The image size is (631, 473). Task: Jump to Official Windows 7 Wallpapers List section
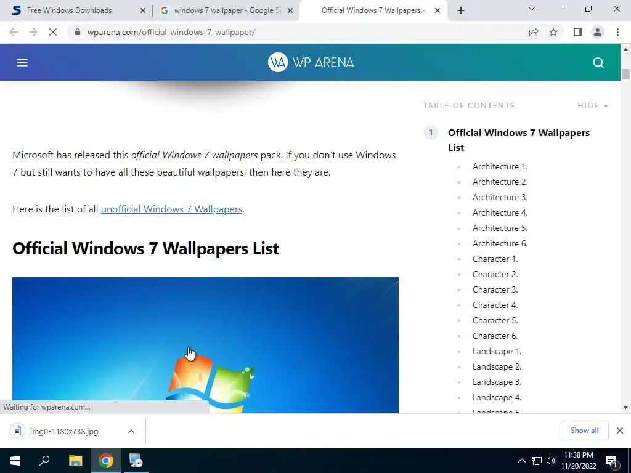(x=519, y=140)
